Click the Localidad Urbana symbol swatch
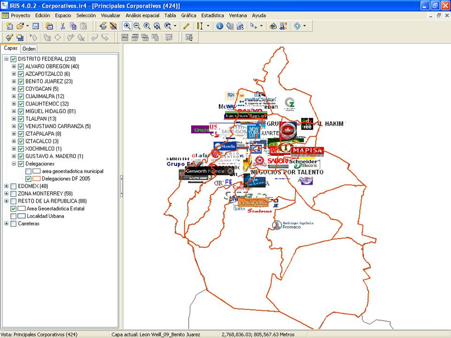 point(22,216)
